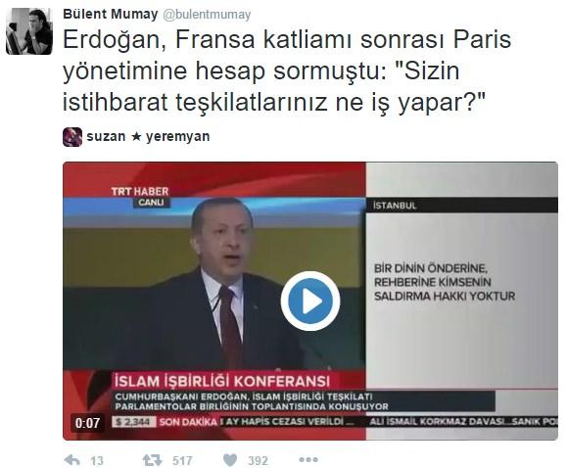Open suzan ★ yeremyan's profile link
This screenshot has height=468, width=568.
(148, 136)
